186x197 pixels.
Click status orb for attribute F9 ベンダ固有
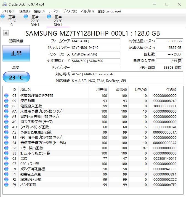[6, 185]
